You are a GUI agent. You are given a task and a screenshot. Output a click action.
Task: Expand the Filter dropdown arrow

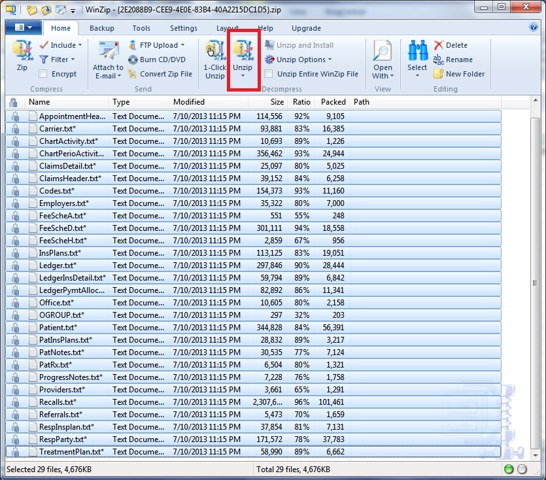click(73, 60)
